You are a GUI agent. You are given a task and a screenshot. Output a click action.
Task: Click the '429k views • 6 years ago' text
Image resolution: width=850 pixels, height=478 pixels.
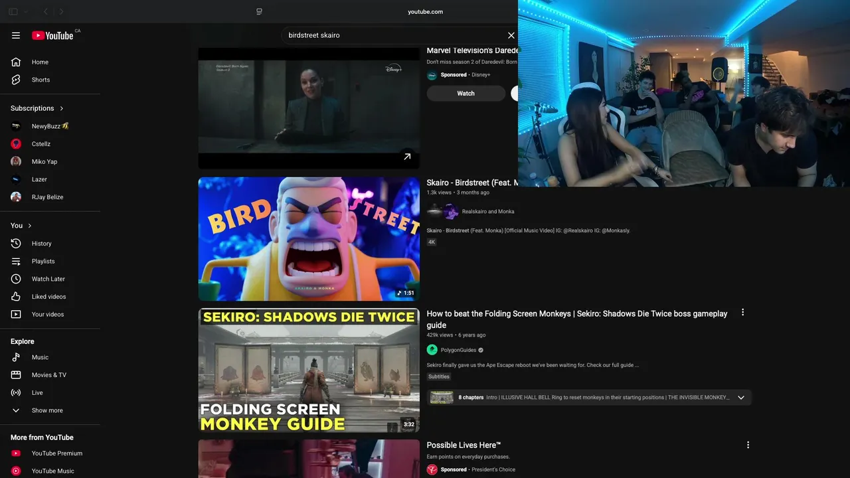click(x=456, y=335)
